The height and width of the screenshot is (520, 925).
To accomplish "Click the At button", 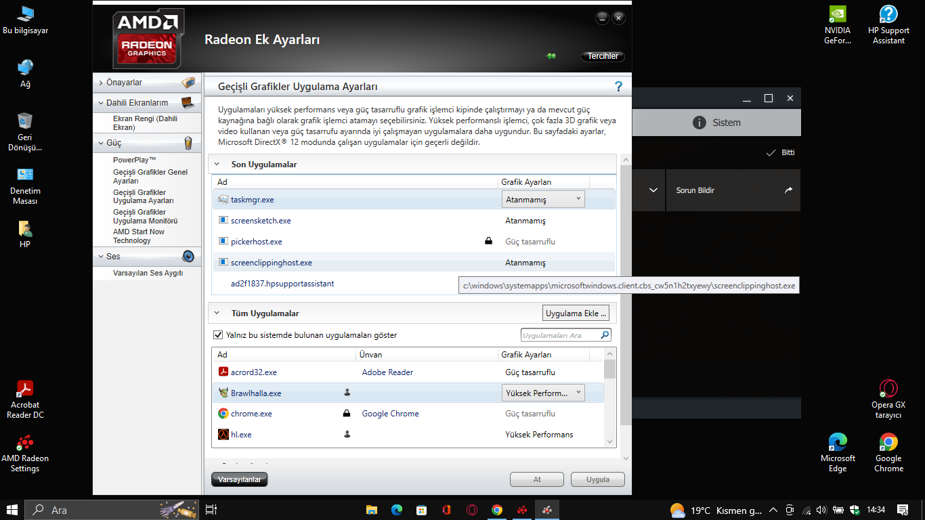I will click(x=537, y=479).
